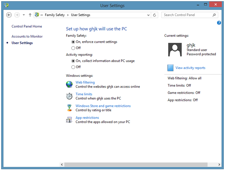Screen dimensions: 225x170
Task: Open View activity reports link
Action: click(190, 68)
